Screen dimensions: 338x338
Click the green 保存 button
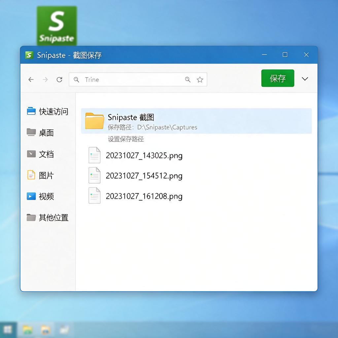tap(278, 78)
